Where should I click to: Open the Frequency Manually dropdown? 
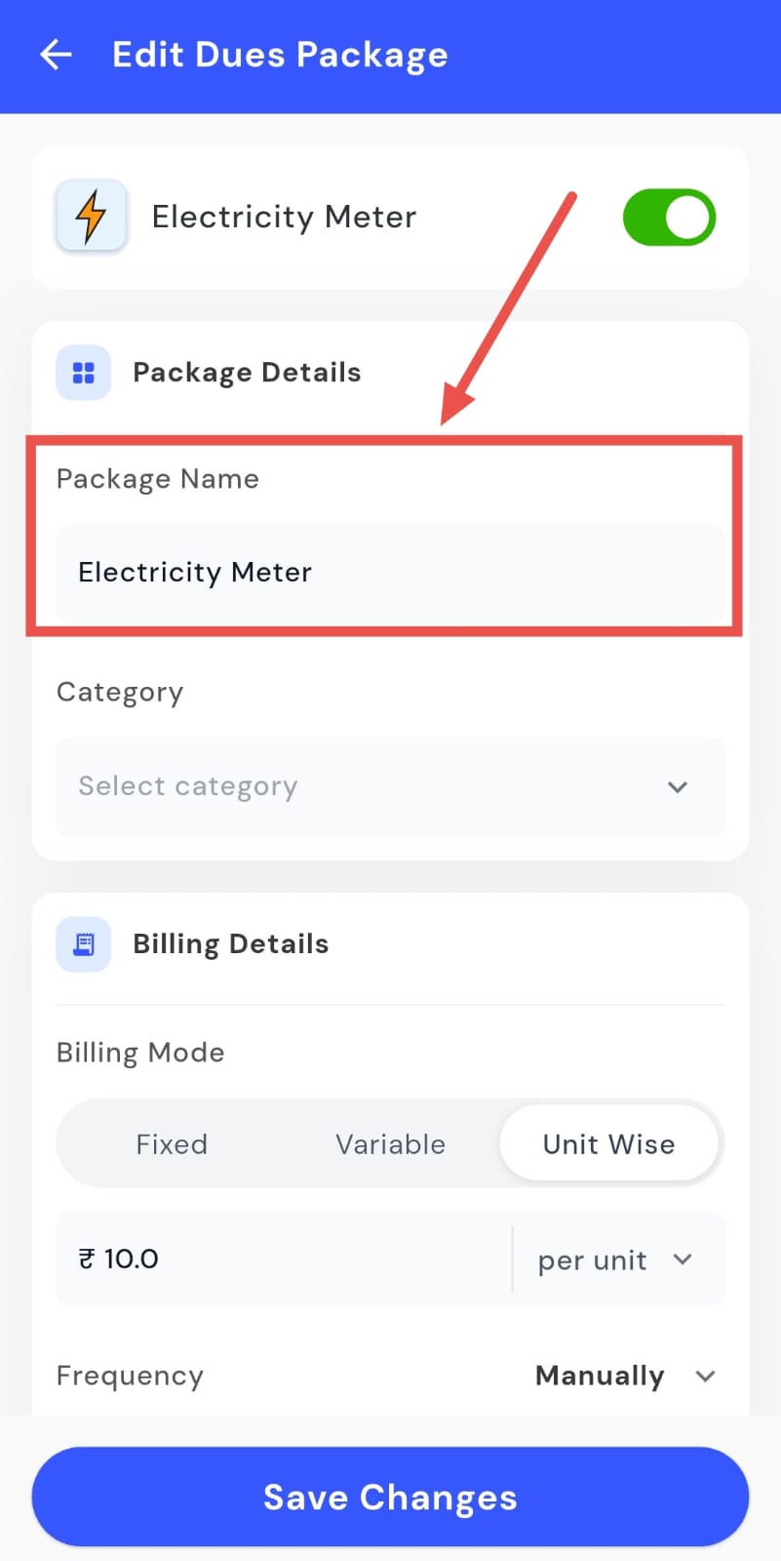(624, 1376)
